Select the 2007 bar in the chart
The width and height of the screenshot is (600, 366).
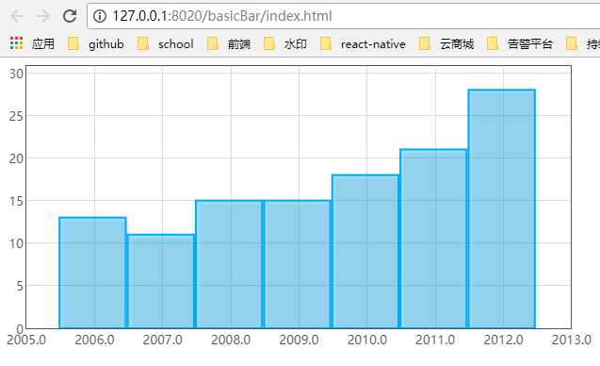[x=161, y=281]
